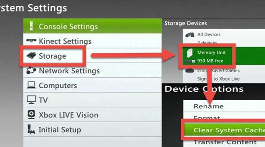Click the Network Settings globe icon

(31, 70)
